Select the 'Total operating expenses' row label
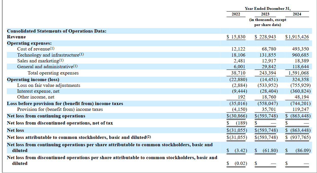The width and height of the screenshot is (317, 173). (x=53, y=73)
